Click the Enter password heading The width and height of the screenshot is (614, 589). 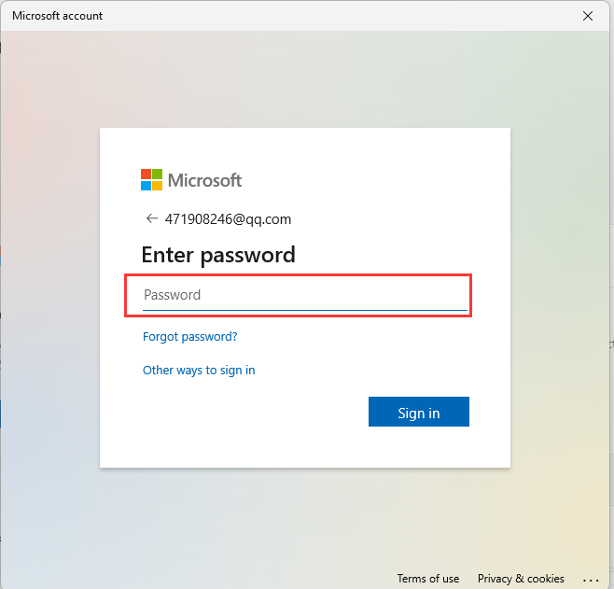218,255
